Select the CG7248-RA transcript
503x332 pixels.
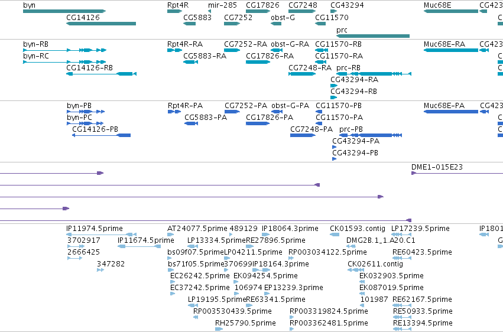coord(302,74)
